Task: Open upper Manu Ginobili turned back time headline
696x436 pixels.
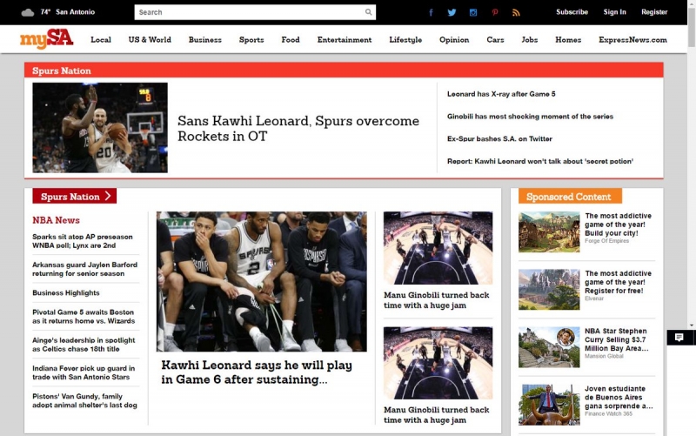Action: click(x=437, y=300)
